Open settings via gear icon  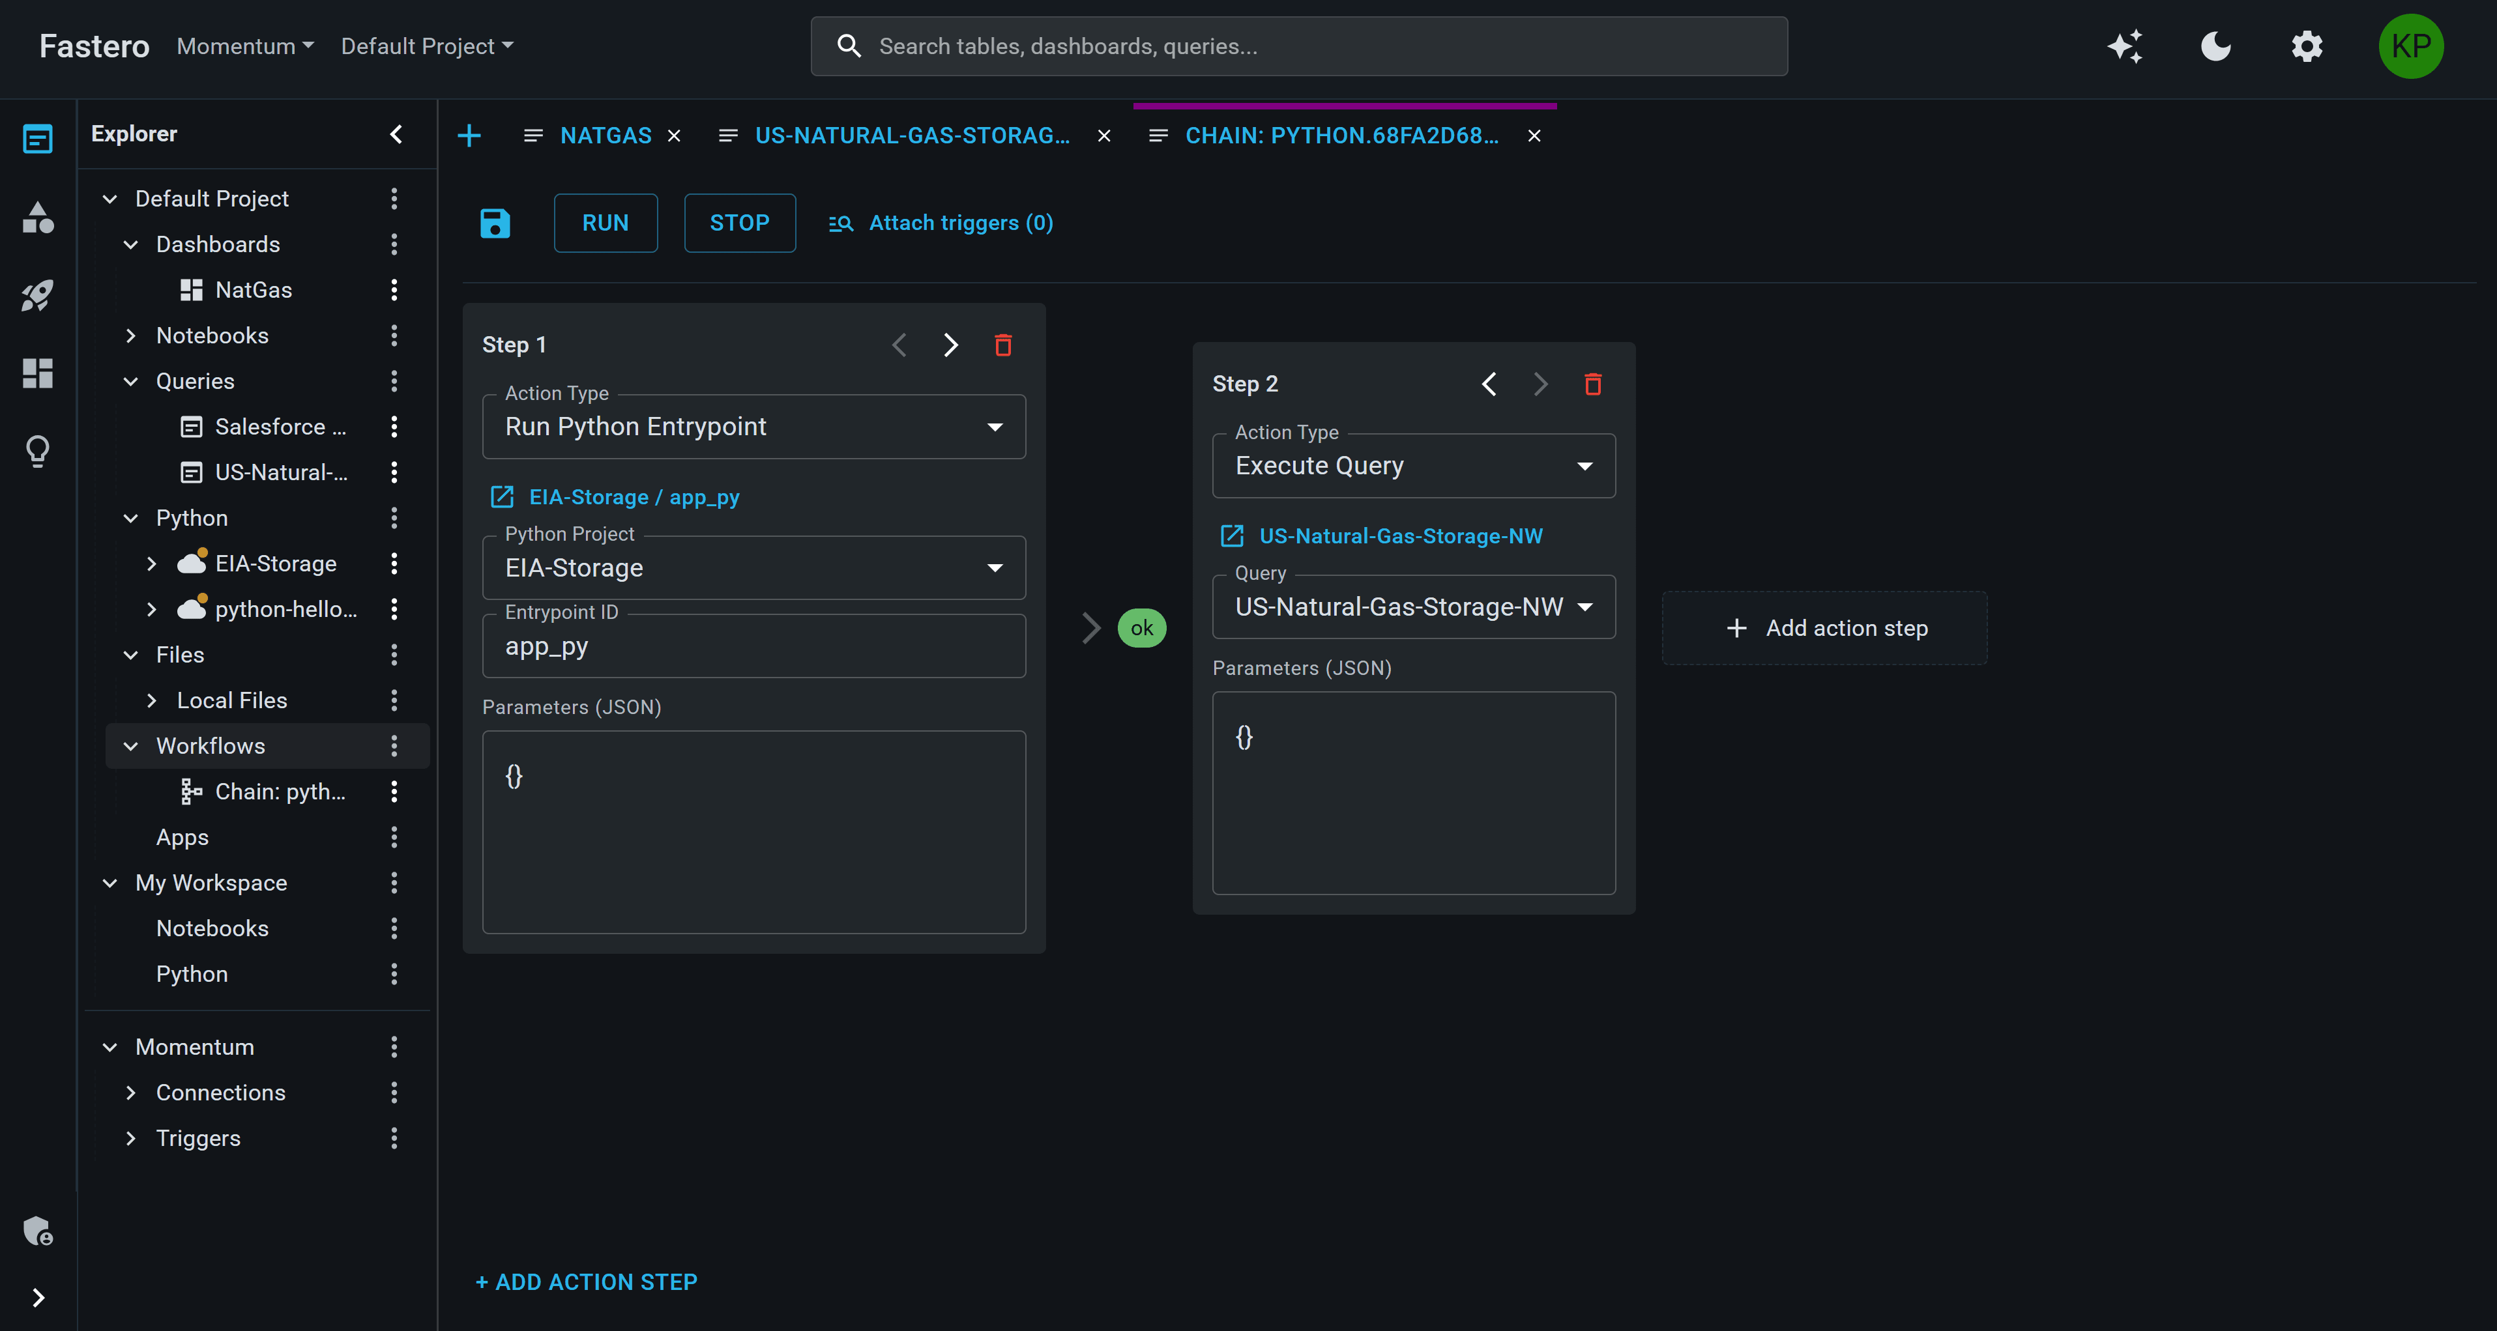(x=2307, y=46)
